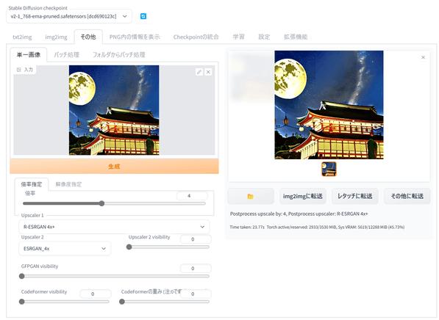
Task: Click the orange 生成 generate button
Action: (114, 167)
